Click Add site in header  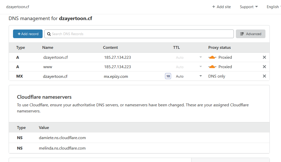coord(221,7)
